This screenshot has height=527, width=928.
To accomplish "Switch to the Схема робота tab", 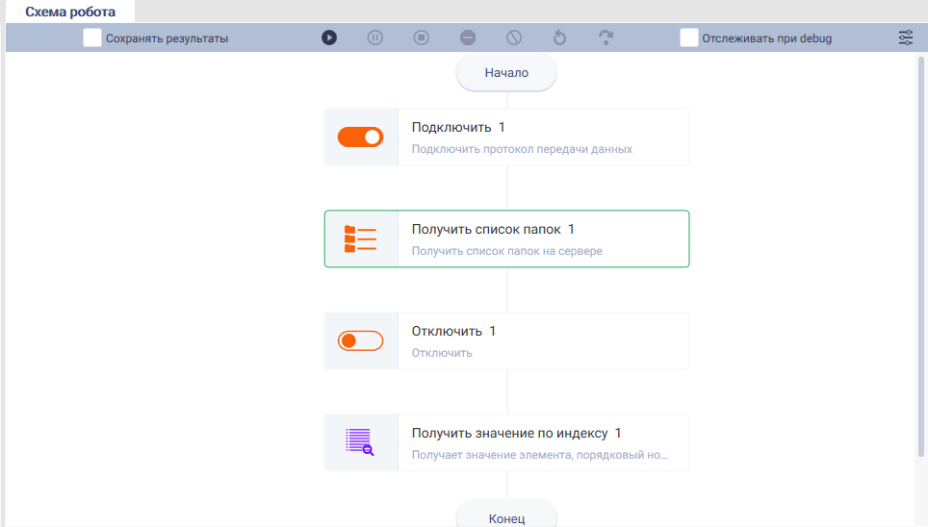I will tap(70, 12).
